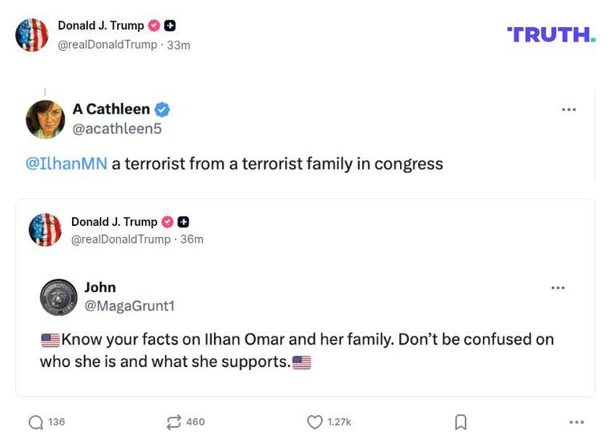Toggle like on the post via the heart
The width and height of the screenshot is (611, 447).
(314, 422)
